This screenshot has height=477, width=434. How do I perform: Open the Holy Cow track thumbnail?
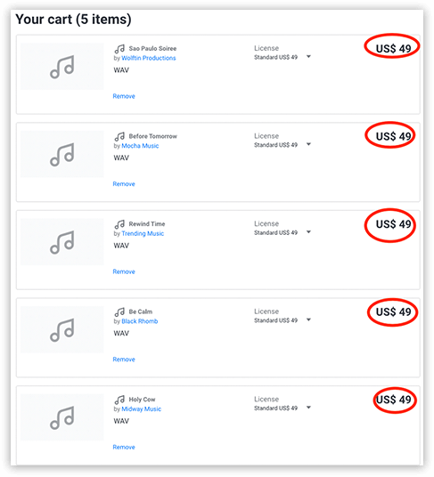pos(62,417)
